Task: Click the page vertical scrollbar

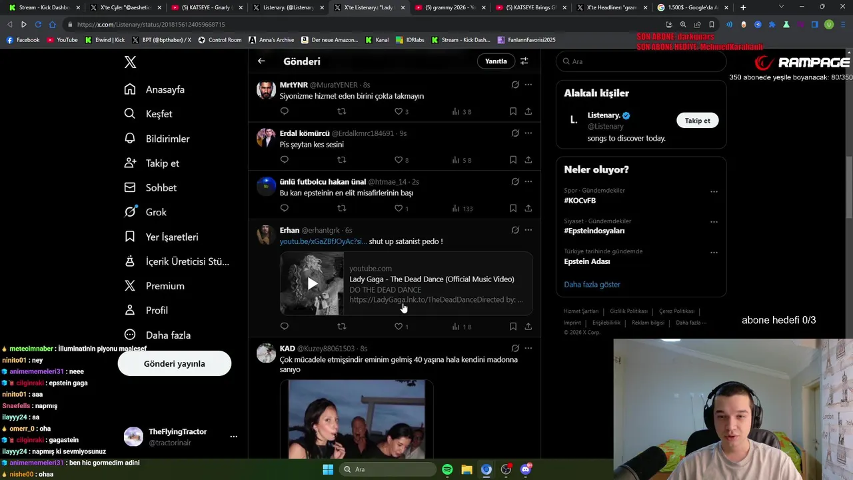Action: pyautogui.click(x=849, y=187)
